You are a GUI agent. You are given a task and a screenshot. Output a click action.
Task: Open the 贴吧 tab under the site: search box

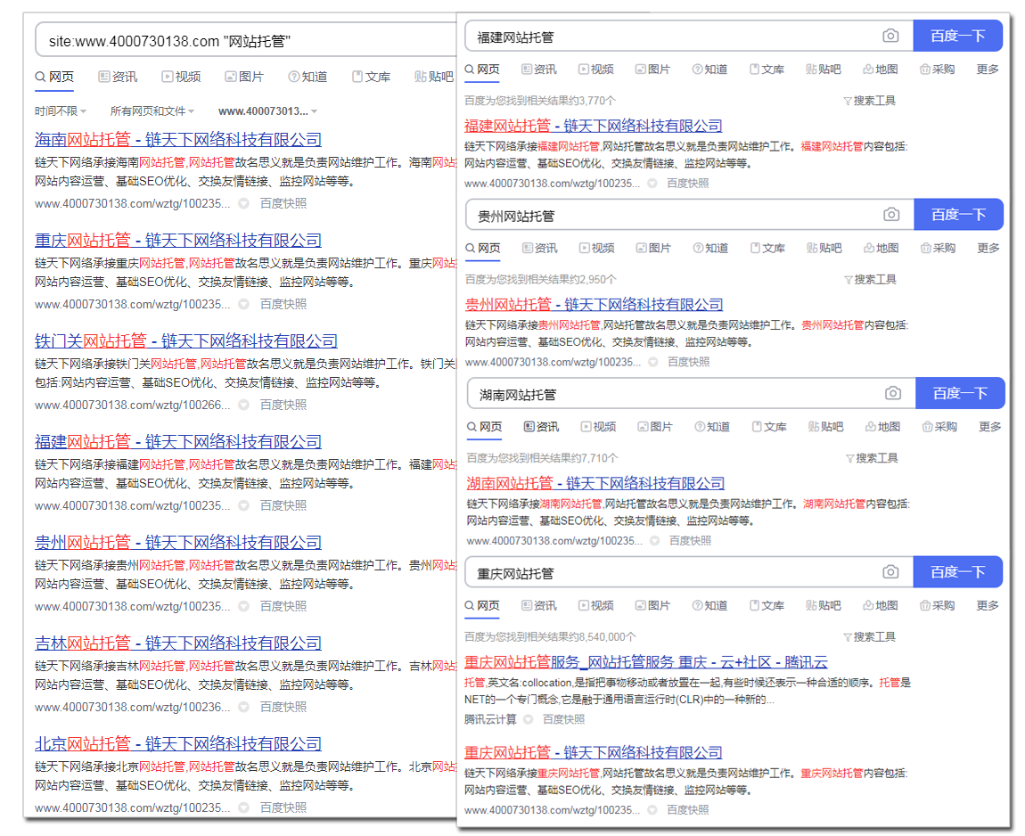click(434, 77)
